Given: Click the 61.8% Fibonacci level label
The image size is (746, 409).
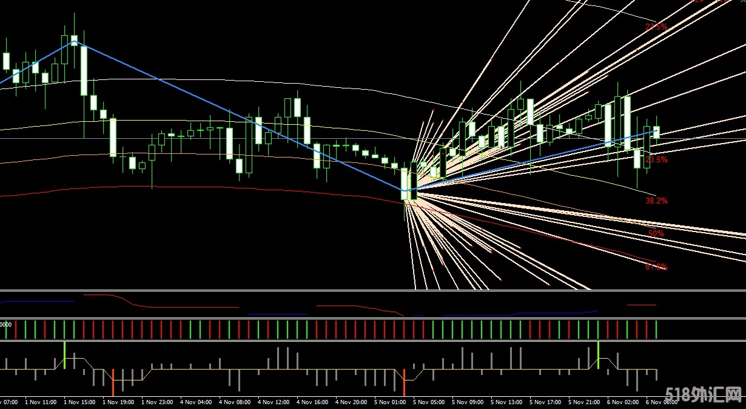Looking at the screenshot, I should tap(656, 267).
